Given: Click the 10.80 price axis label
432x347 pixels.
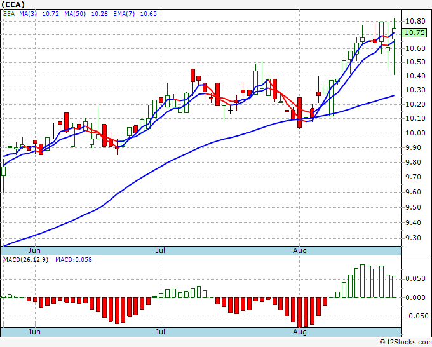Looking at the screenshot, I should pyautogui.click(x=415, y=21).
